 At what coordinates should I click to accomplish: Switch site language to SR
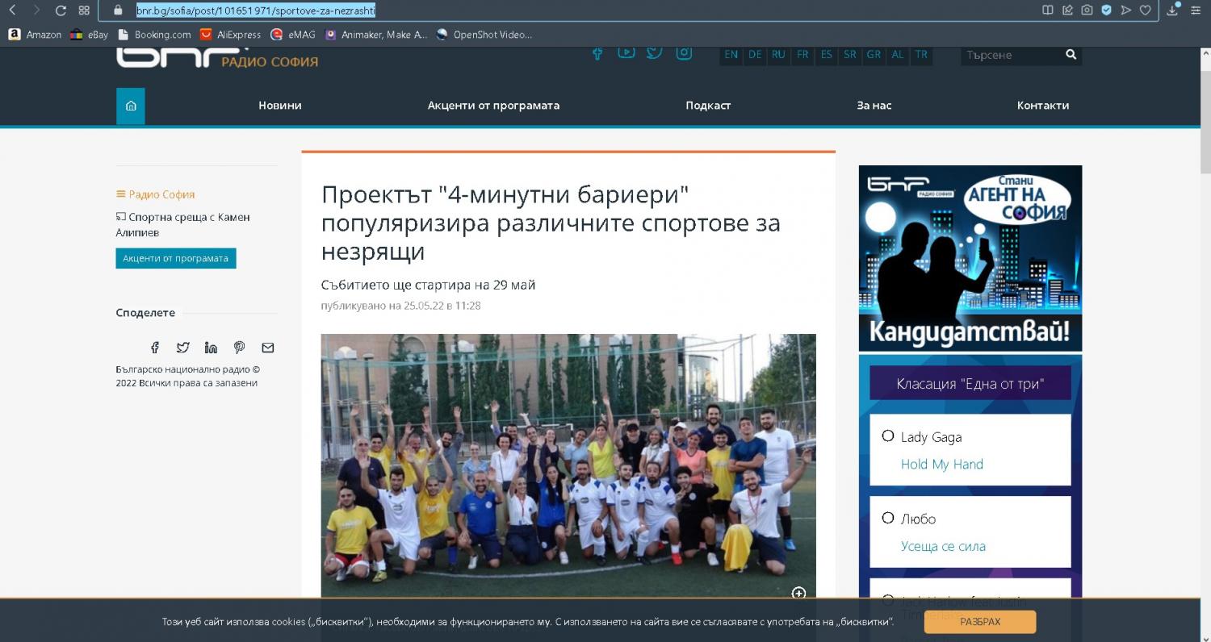coord(849,55)
